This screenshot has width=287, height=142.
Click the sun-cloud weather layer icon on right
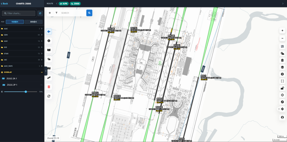coord(282,53)
